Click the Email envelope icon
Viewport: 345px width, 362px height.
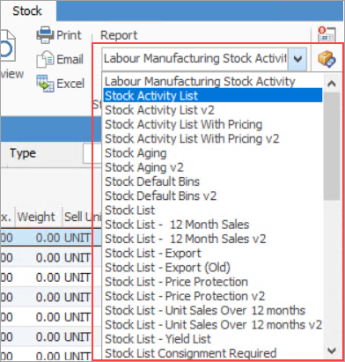(45, 59)
